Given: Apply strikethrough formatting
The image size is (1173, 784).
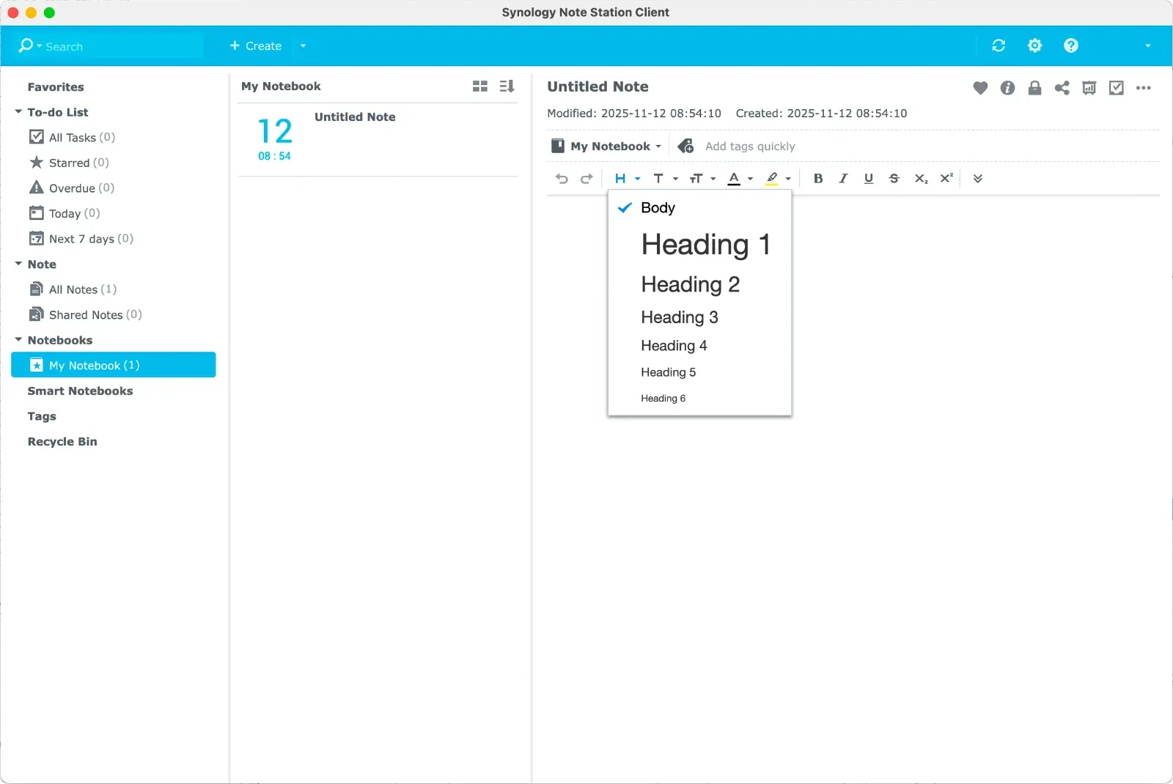Looking at the screenshot, I should pos(894,178).
